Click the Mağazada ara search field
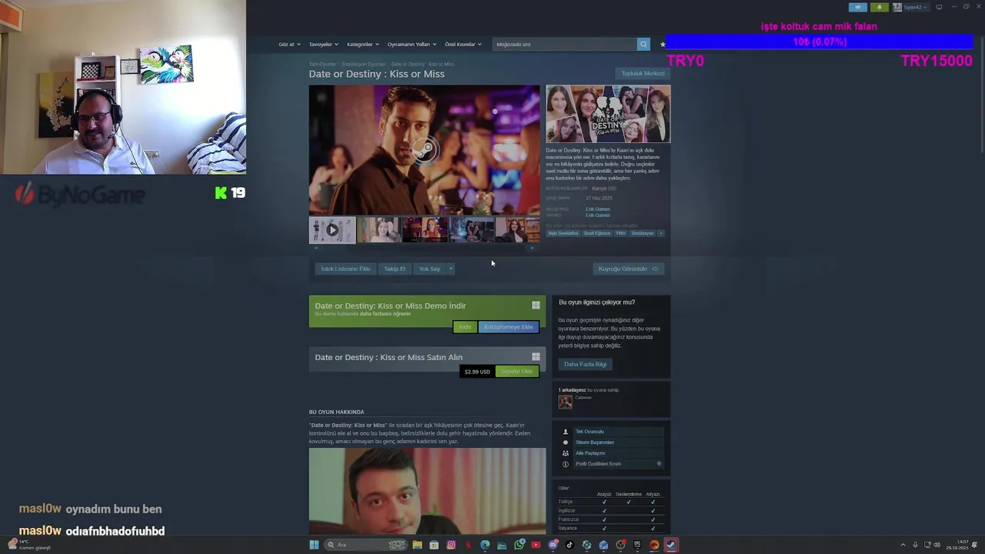Screen dimensions: 985x554 coord(565,44)
